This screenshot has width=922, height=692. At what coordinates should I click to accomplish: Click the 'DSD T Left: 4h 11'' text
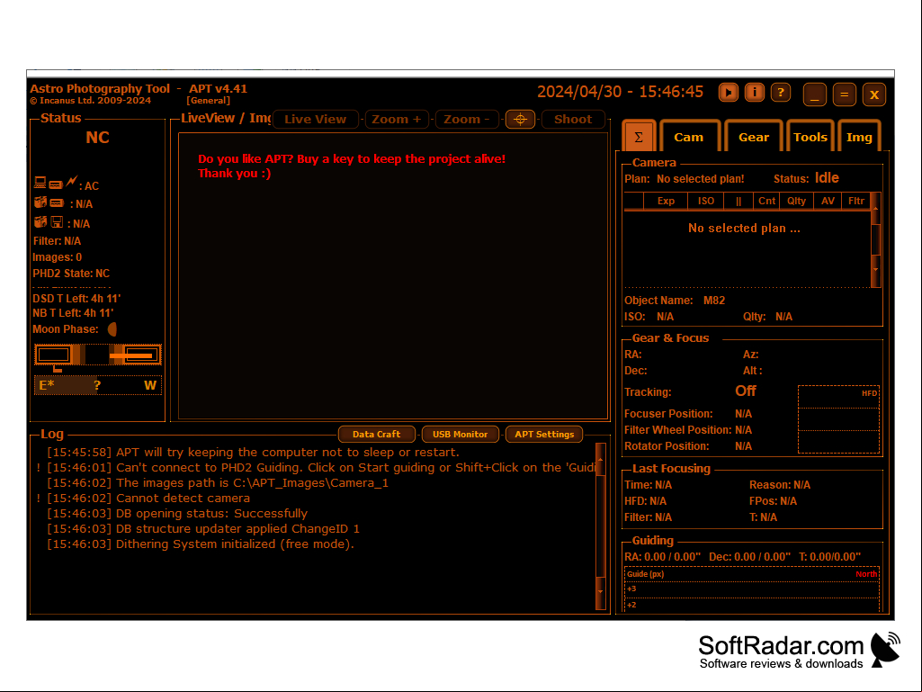click(x=76, y=299)
